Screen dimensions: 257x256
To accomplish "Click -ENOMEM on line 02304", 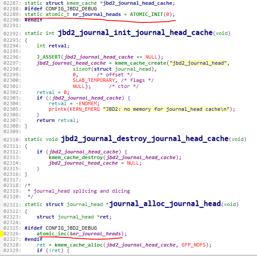I will click(x=86, y=103).
